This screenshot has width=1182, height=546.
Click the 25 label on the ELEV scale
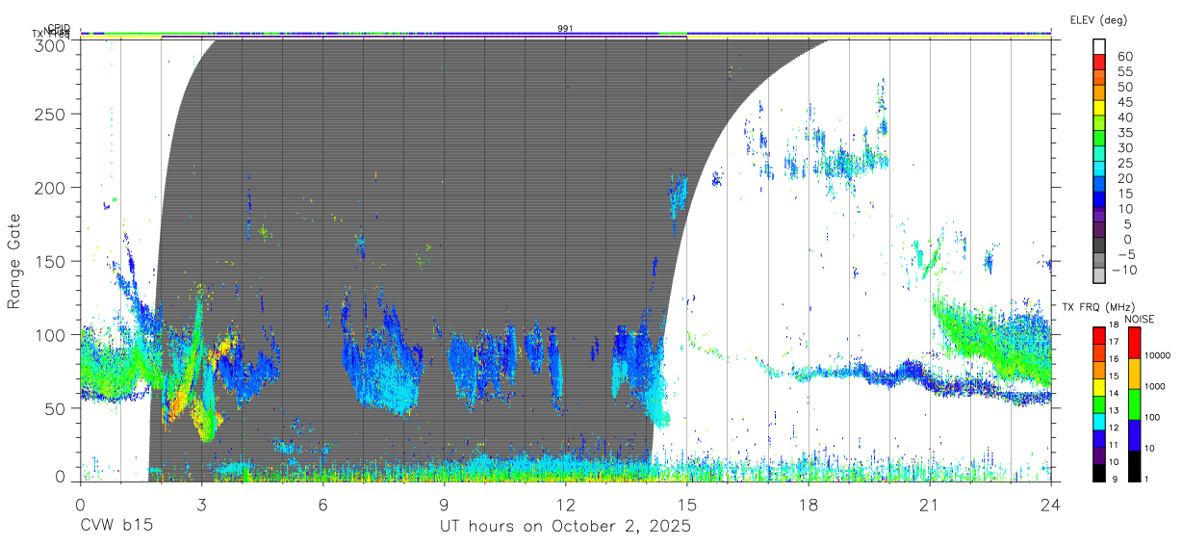pos(1124,163)
